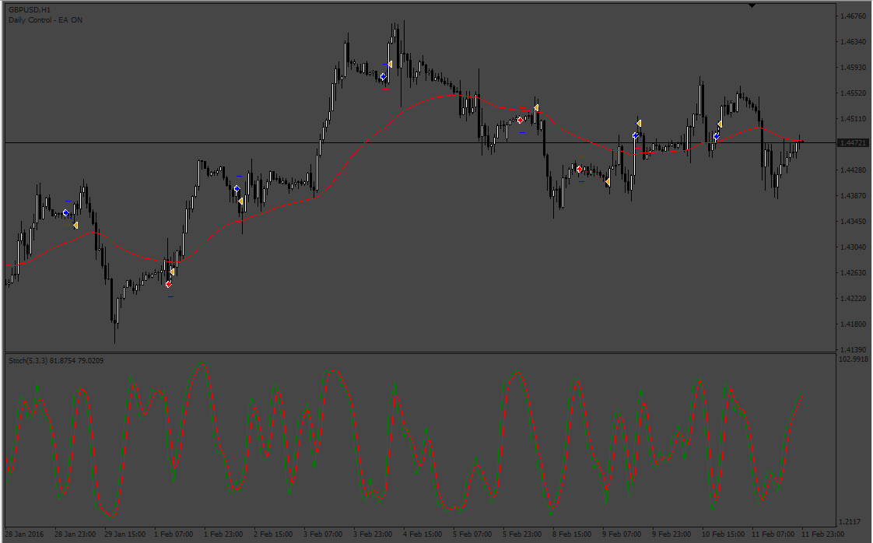Viewport: 873px width, 543px height.
Task: Click the 11 Feb 07:00 time label
Action: 773,534
